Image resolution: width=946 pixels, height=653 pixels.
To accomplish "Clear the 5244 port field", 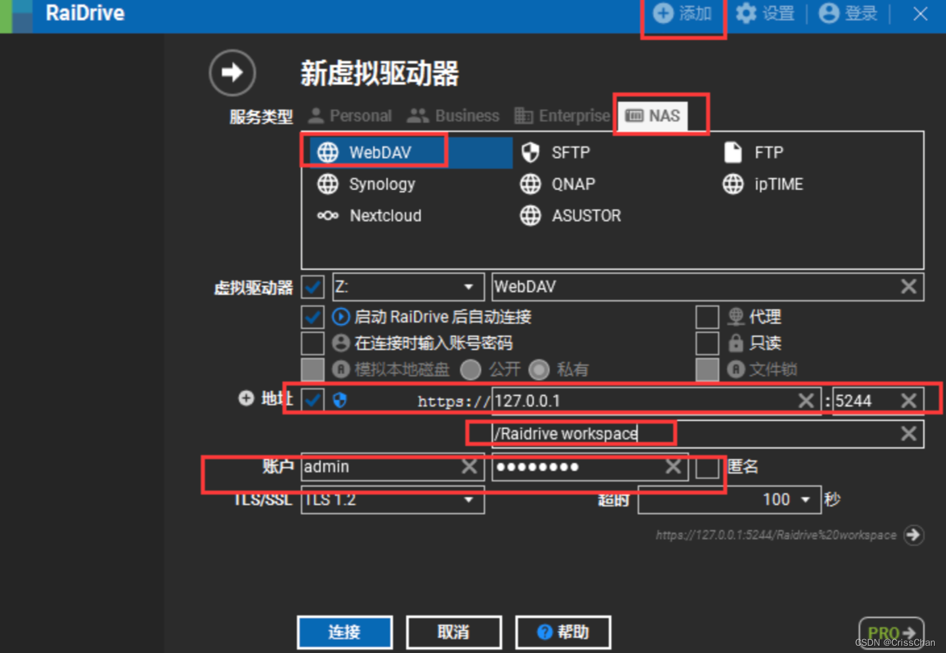I will coord(909,401).
